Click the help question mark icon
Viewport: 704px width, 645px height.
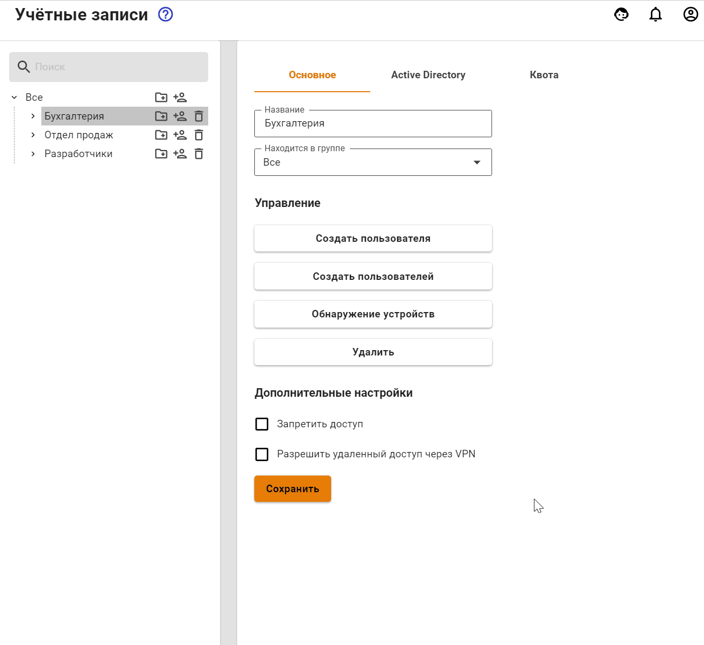[166, 14]
